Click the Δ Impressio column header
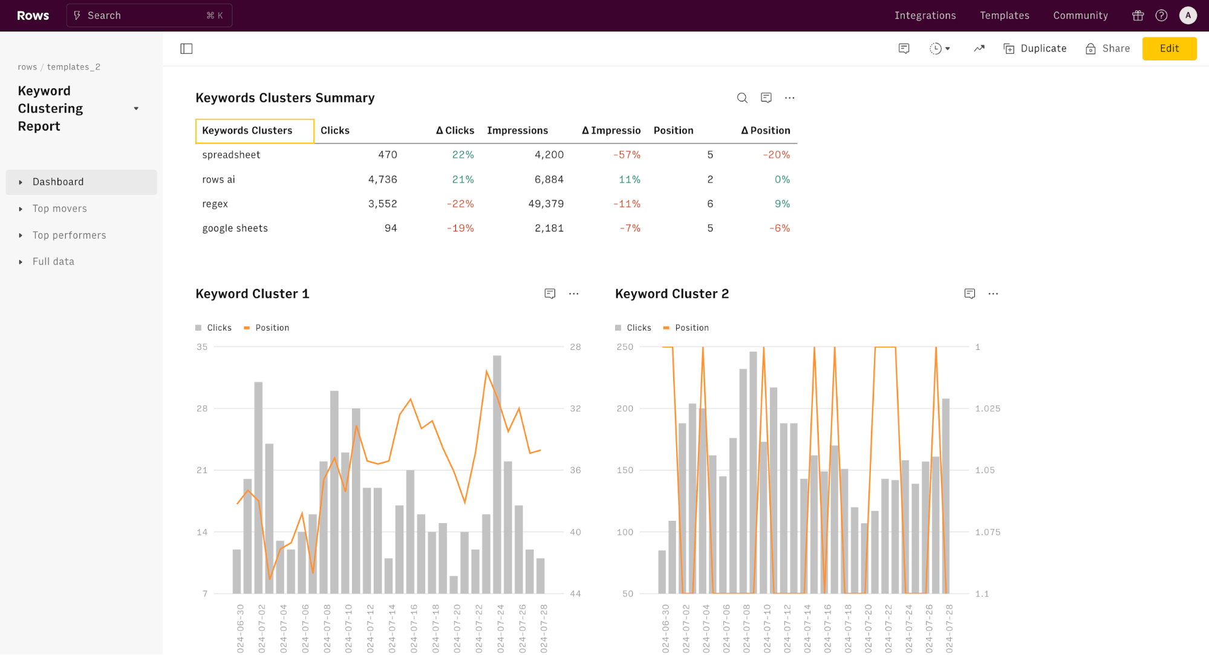Image resolution: width=1209 pixels, height=655 pixels. (611, 131)
